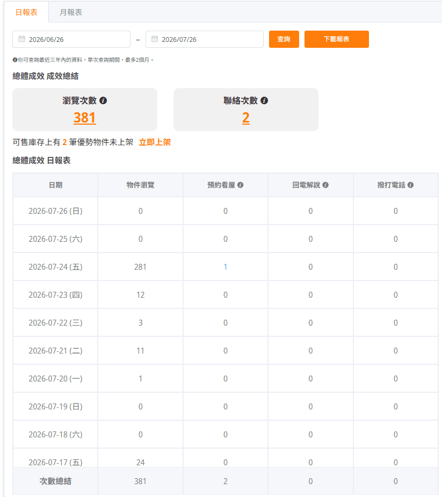The height and width of the screenshot is (497, 442).
Task: Click the 12 browse value
Action: (140, 295)
